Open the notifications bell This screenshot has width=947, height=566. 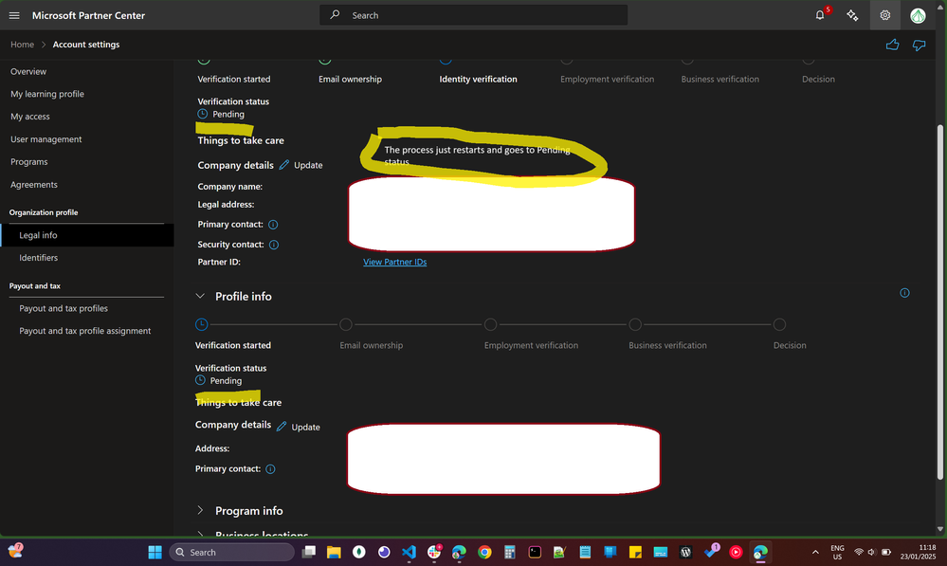[x=820, y=15]
